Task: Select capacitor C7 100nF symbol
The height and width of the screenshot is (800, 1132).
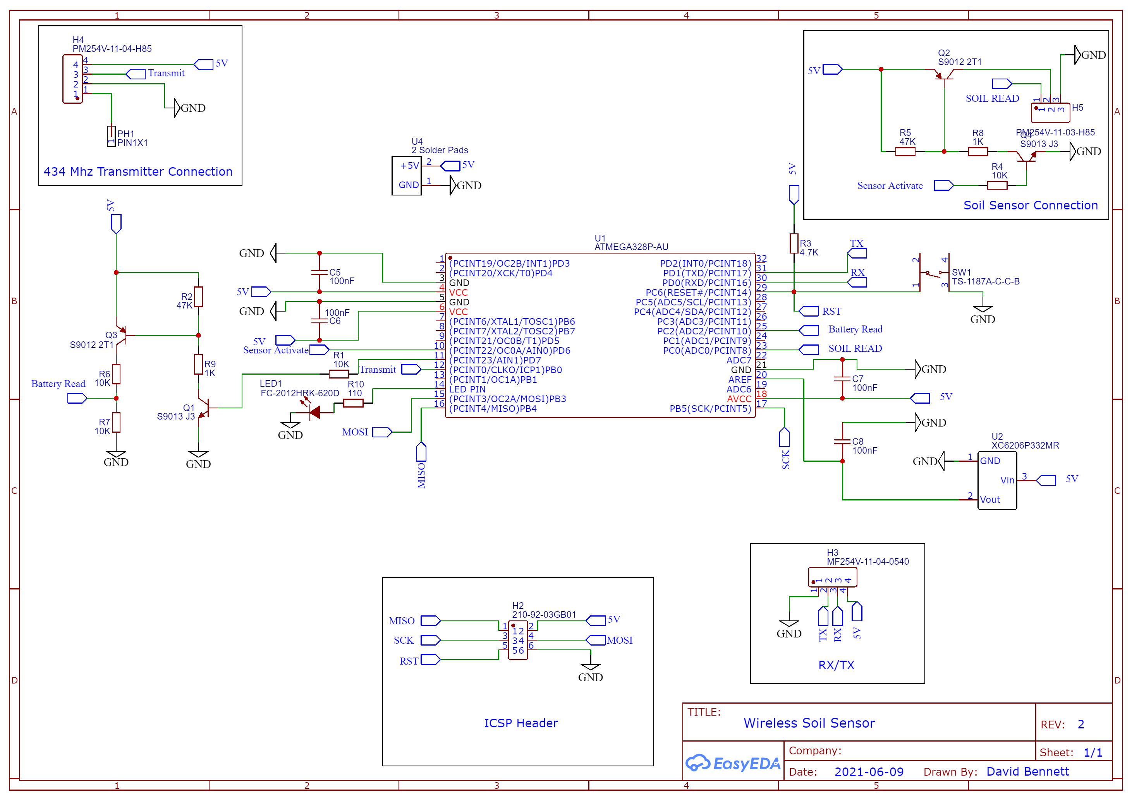Action: 842,379
